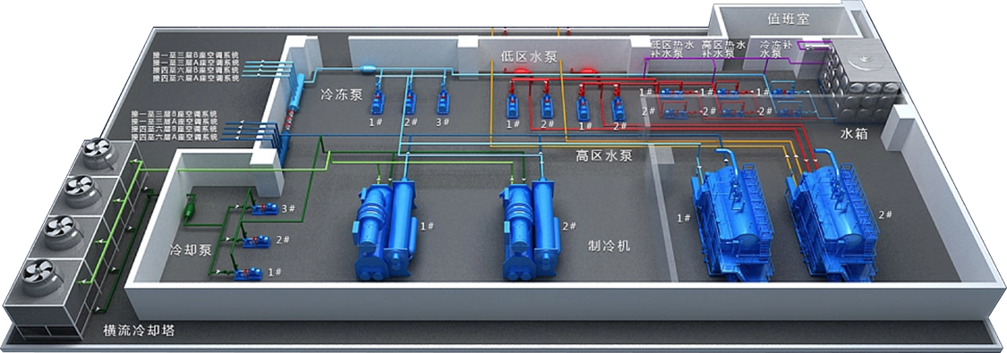Click the 横流冷却塔 label

point(140,332)
